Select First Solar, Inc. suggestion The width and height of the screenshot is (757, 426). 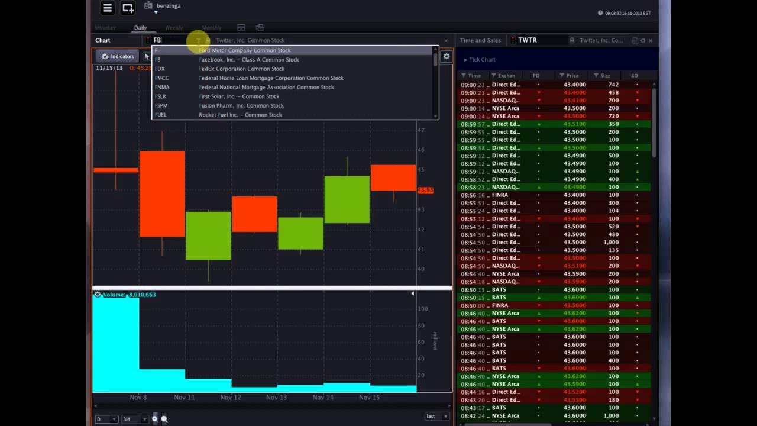coord(293,96)
